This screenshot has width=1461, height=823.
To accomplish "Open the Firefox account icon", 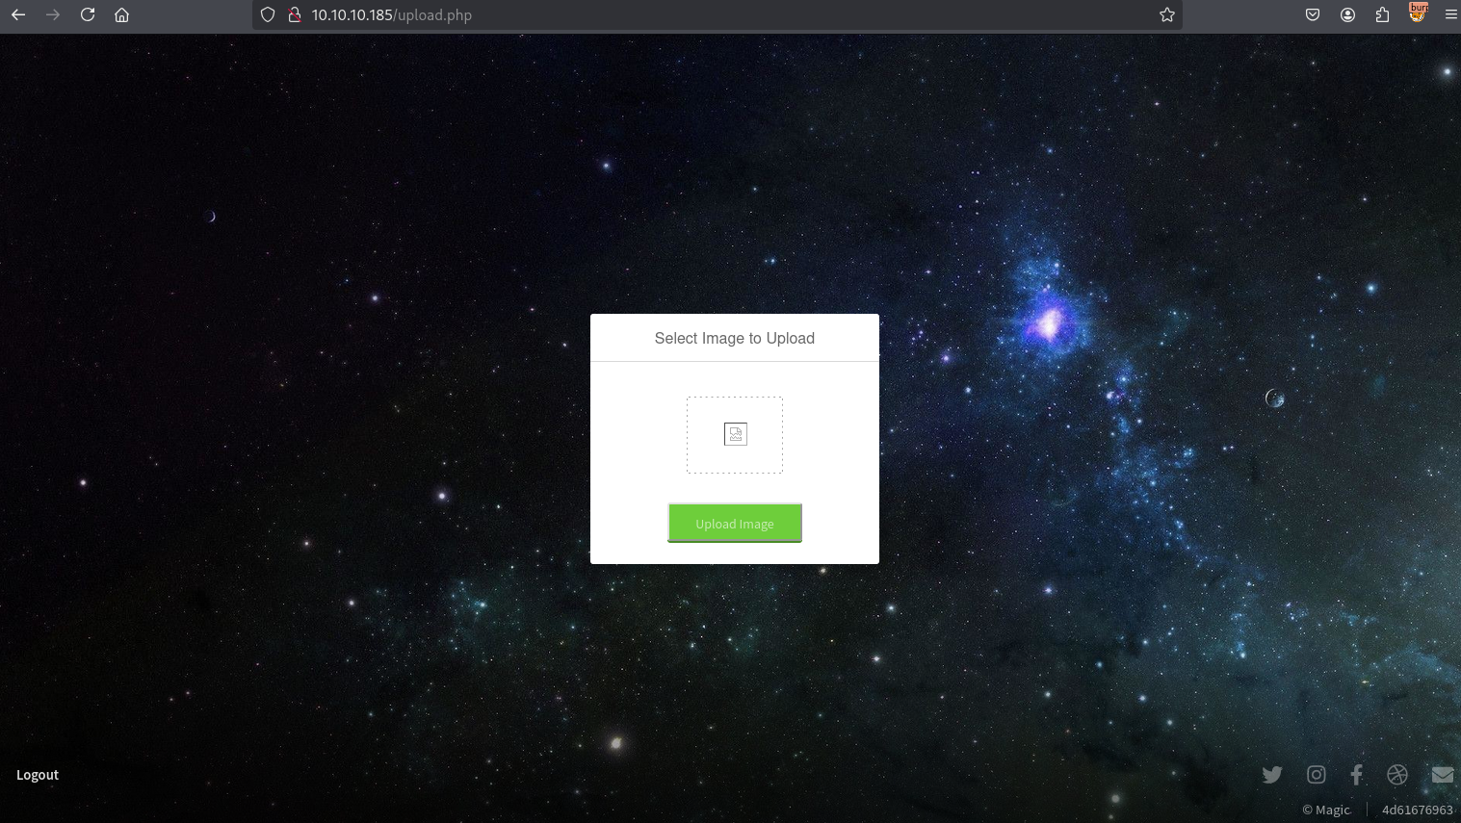I will 1347,14.
